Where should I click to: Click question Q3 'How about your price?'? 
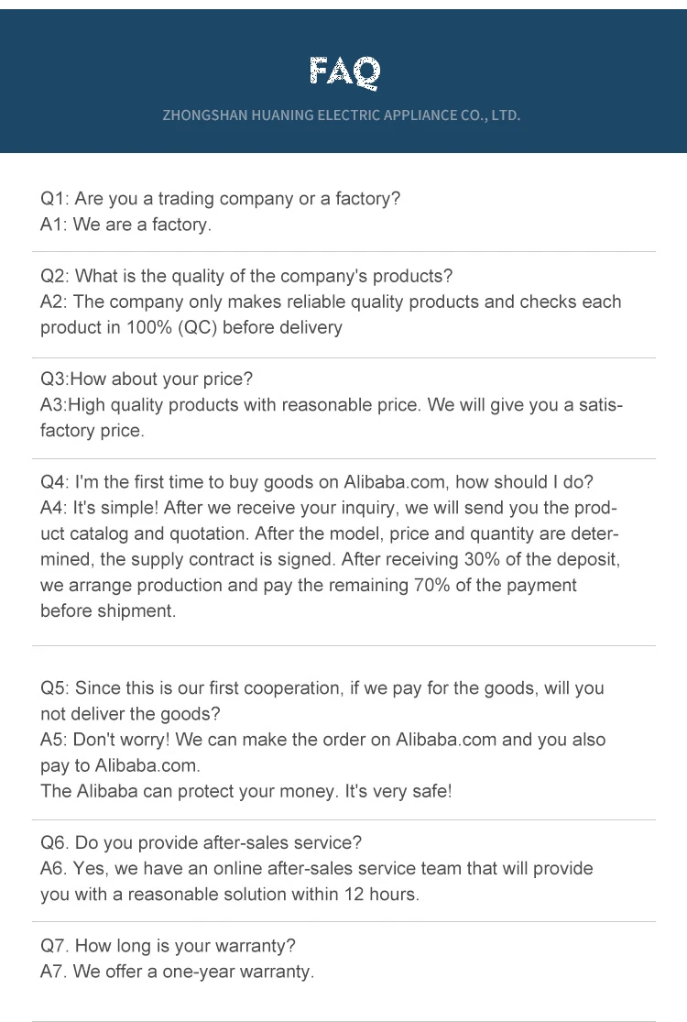pos(147,379)
